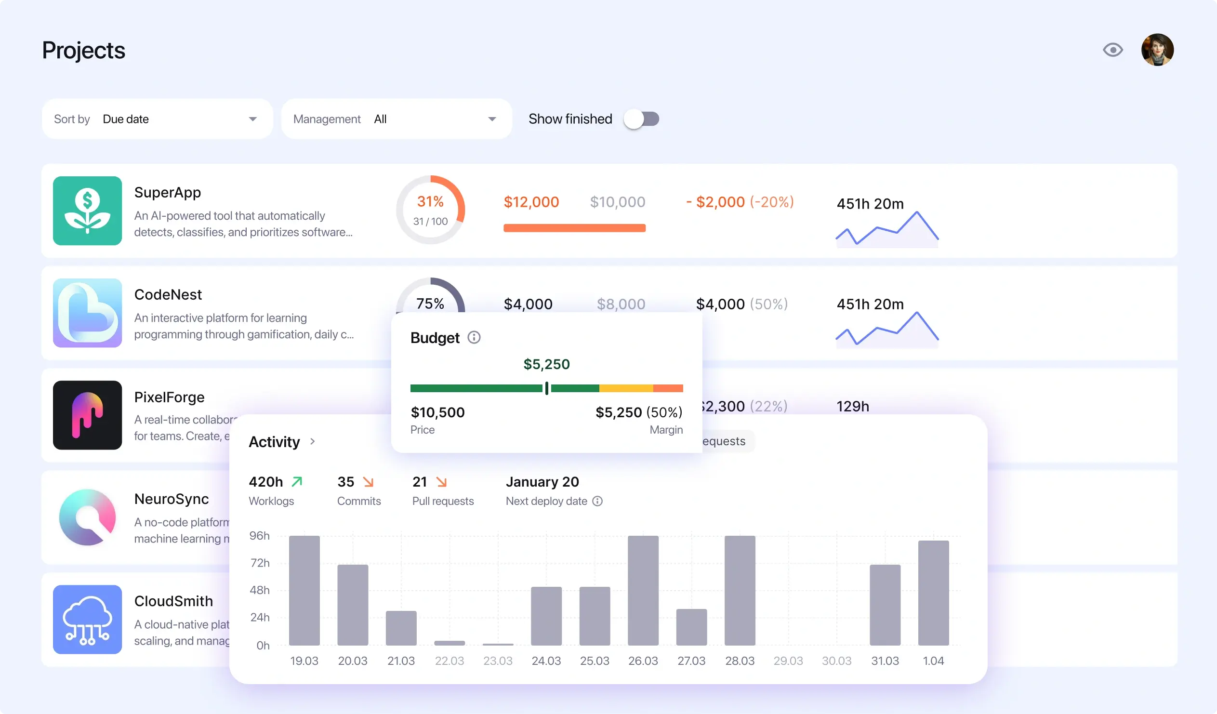Image resolution: width=1217 pixels, height=714 pixels.
Task: Click SuperApp 31% progress ring
Action: pyautogui.click(x=430, y=210)
